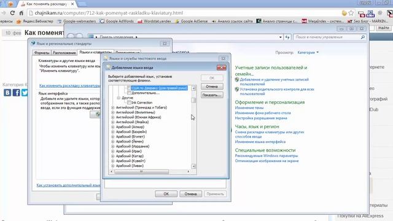Open the Chrome home page icon
The image size is (393, 221).
coord(21,13)
